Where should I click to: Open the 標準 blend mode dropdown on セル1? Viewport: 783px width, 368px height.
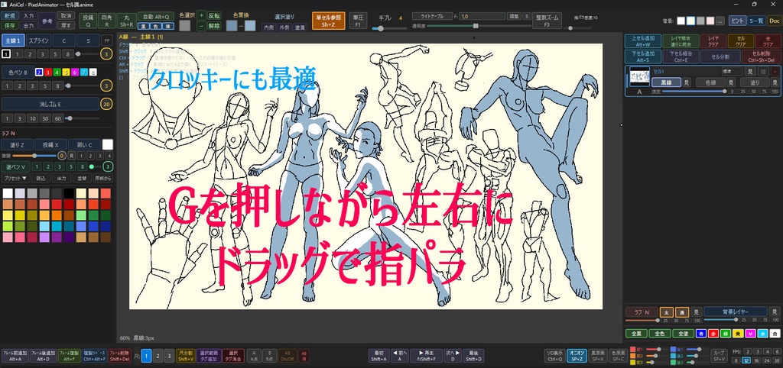[x=732, y=71]
